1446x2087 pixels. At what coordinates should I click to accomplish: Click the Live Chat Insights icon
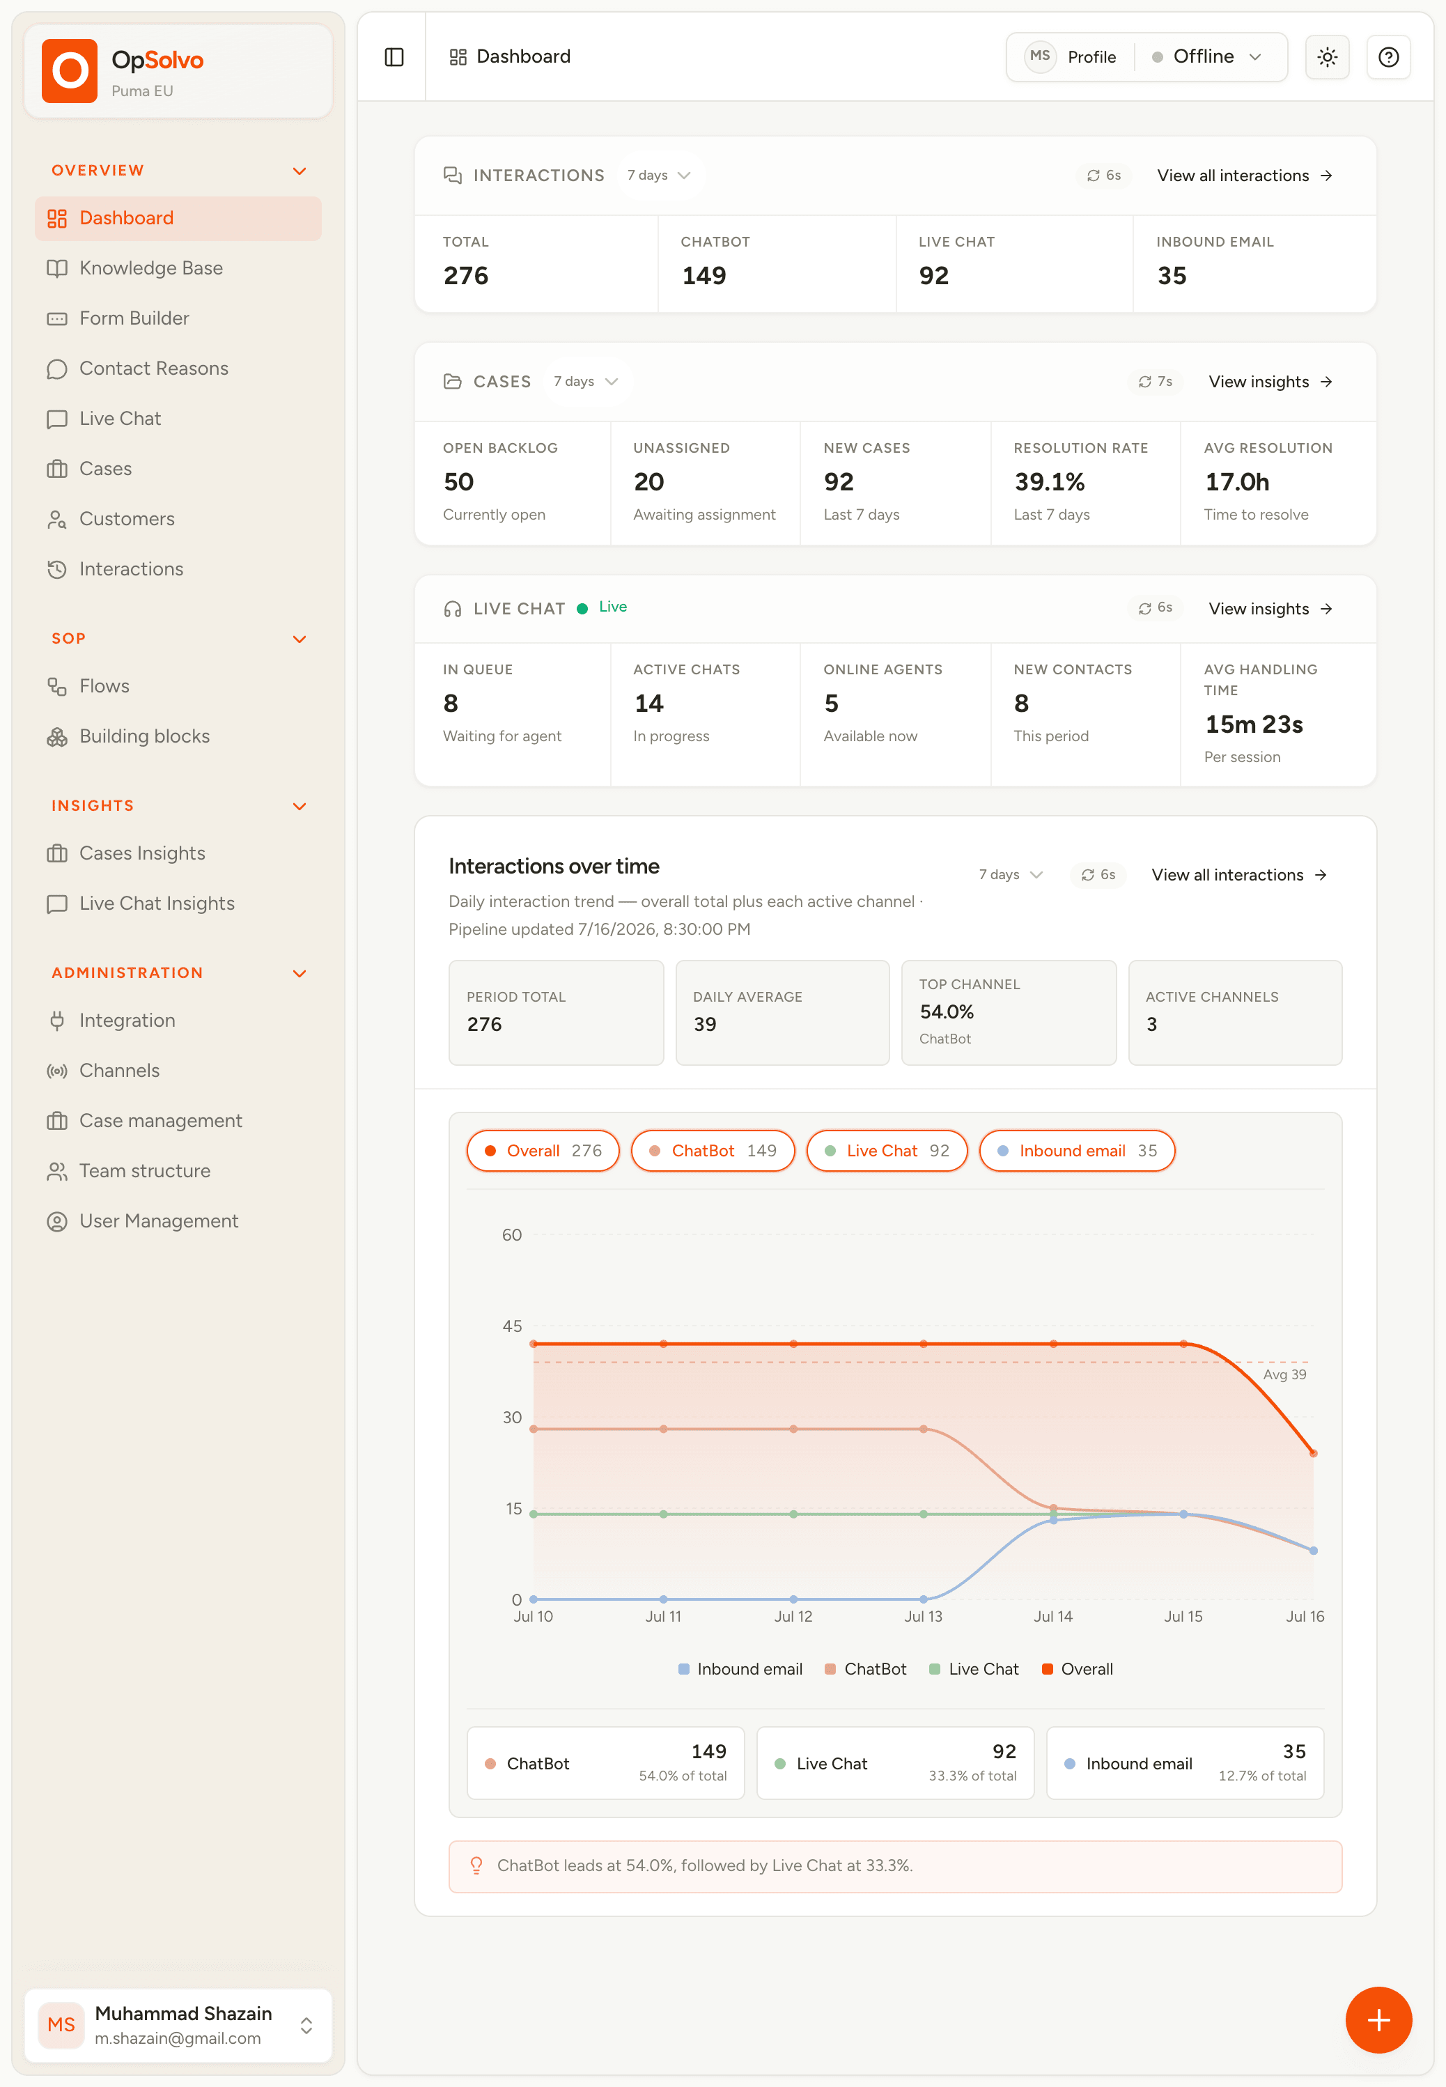point(57,904)
